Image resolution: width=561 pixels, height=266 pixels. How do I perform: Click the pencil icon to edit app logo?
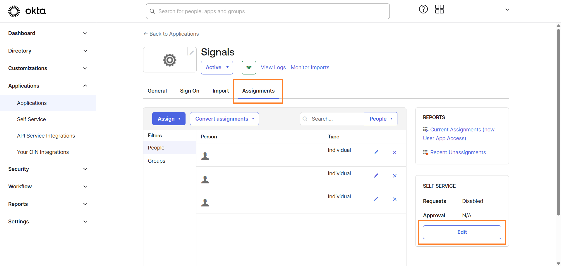coord(192,52)
